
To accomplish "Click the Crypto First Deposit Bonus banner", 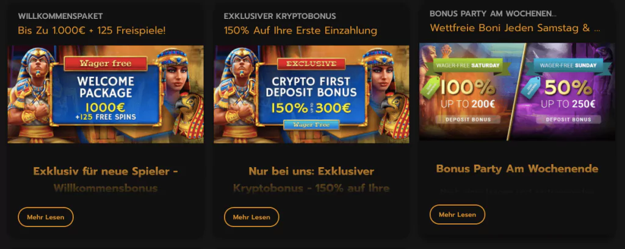I will (x=311, y=94).
